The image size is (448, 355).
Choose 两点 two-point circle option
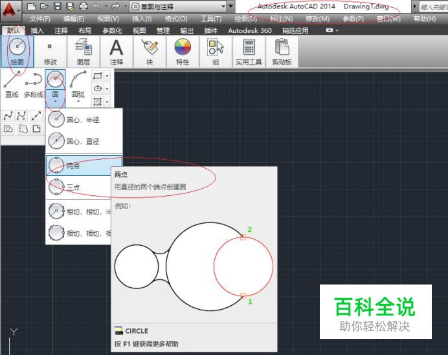pos(79,166)
